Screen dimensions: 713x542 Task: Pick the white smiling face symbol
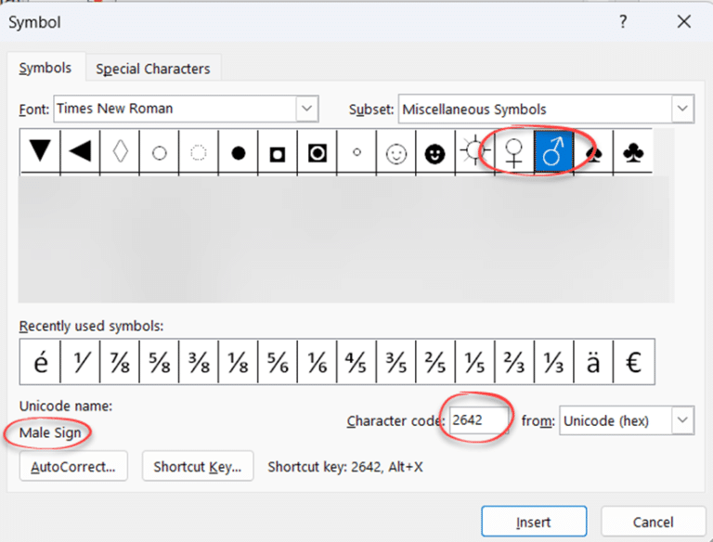tap(396, 151)
